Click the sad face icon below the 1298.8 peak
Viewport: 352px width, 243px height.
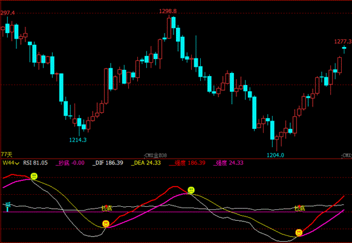(191, 190)
